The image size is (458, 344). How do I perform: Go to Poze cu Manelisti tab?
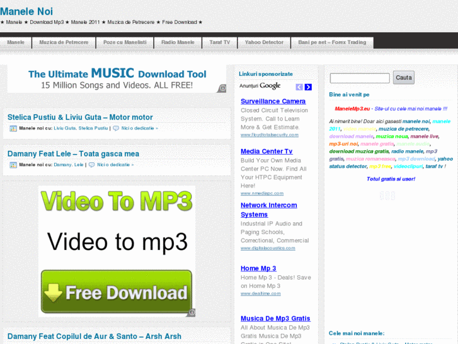click(125, 42)
